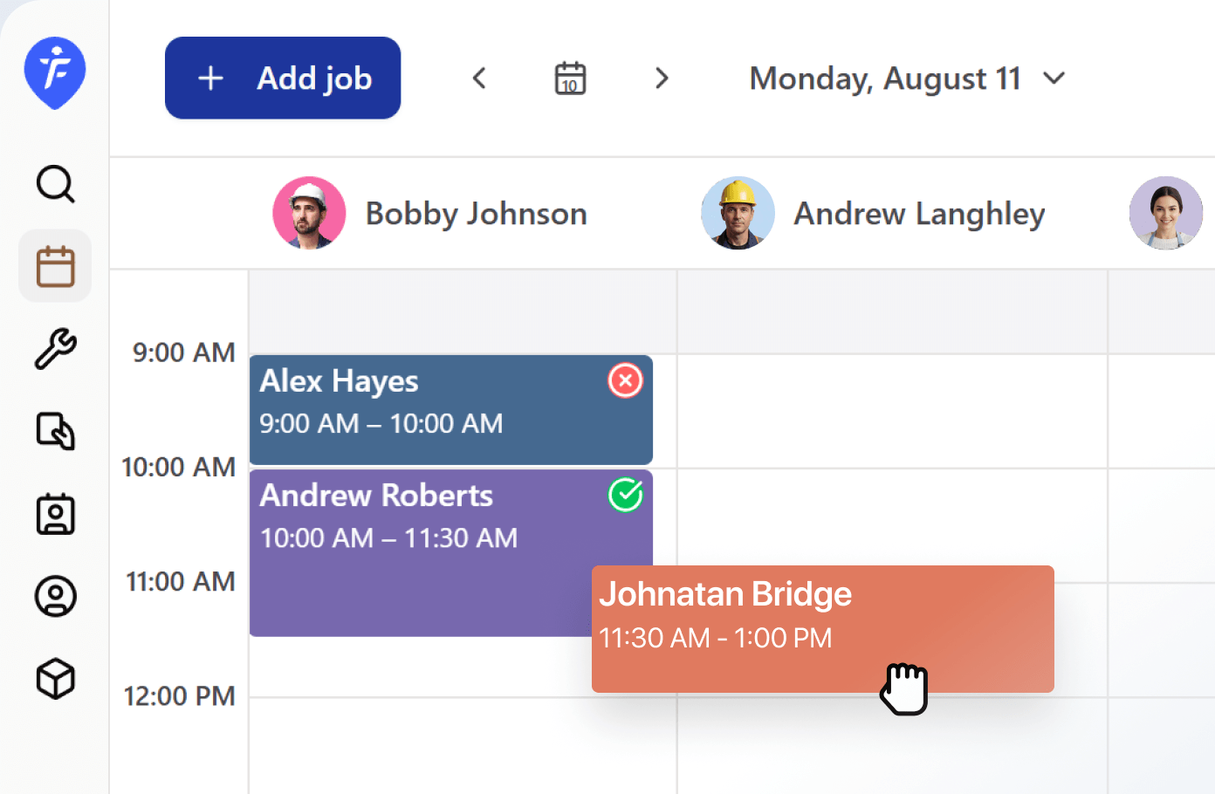Select the customer profile icon in sidebar
The height and width of the screenshot is (794, 1215).
click(54, 597)
